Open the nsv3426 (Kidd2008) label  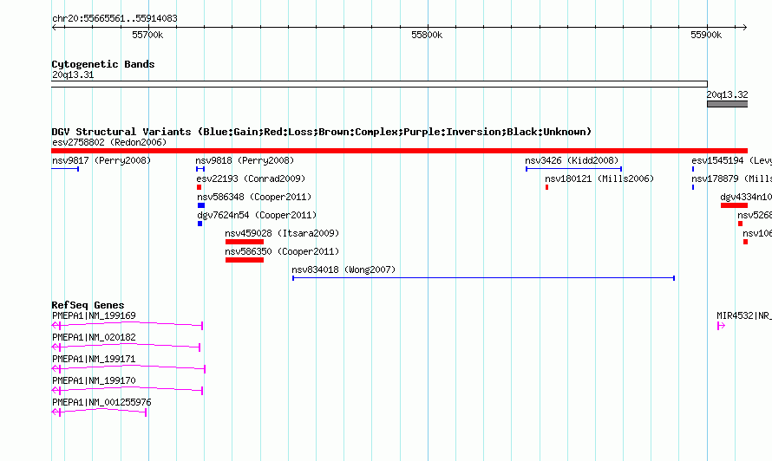pos(572,160)
